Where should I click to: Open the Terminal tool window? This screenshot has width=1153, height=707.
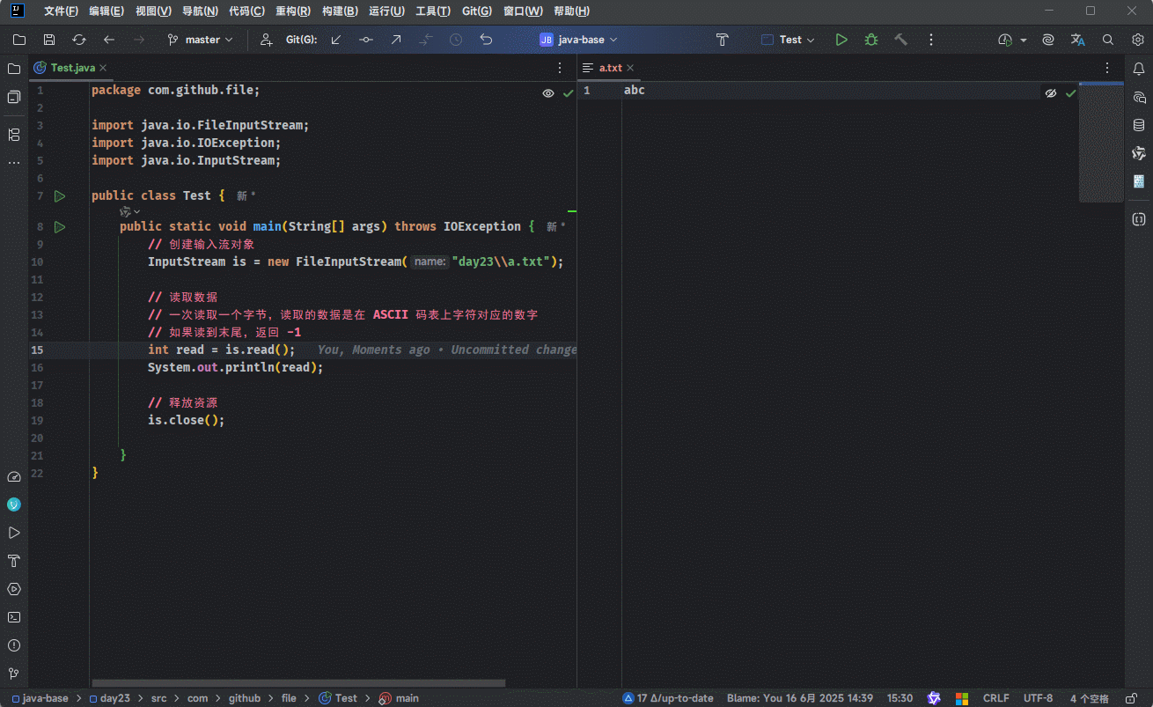(14, 617)
